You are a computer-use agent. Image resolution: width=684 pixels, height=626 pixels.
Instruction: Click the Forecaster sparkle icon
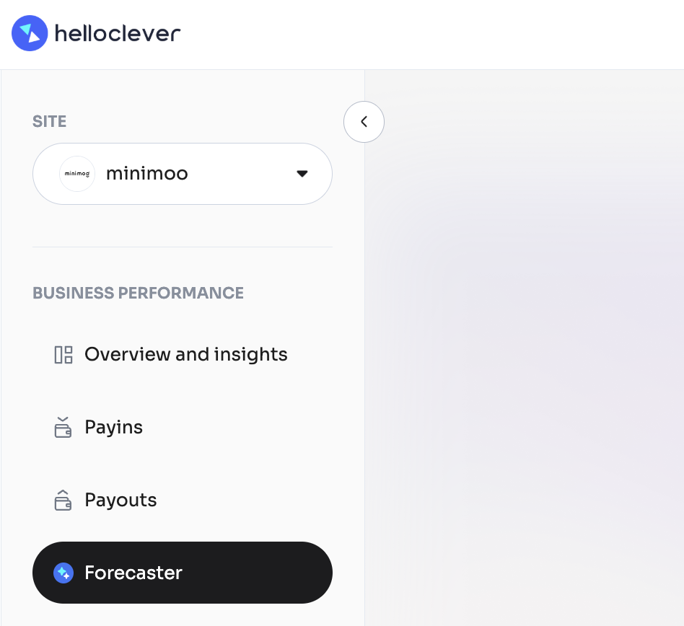coord(63,573)
